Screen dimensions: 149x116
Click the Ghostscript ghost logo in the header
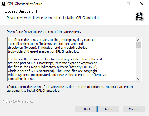[x=139, y=16]
